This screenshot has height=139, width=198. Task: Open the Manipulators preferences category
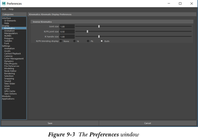pyautogui.click(x=11, y=33)
